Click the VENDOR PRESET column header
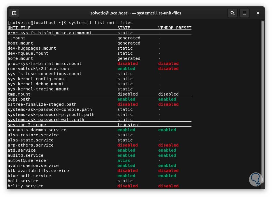272x197 pixels. [x=175, y=28]
